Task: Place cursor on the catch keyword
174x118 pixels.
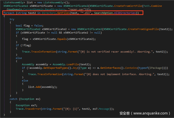Action: (x=14, y=99)
